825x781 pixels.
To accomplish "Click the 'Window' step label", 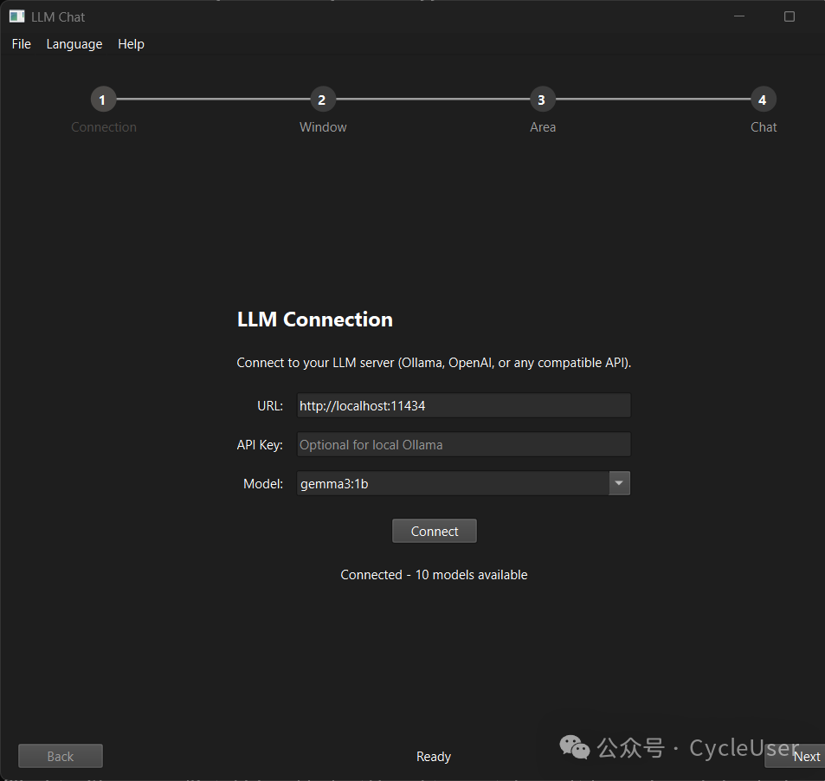I will pos(323,127).
